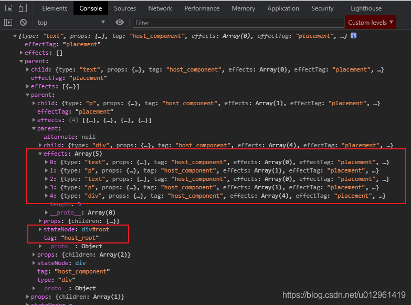Collapse the effects Array(5) list
This screenshot has height=305, width=411.
click(40, 154)
